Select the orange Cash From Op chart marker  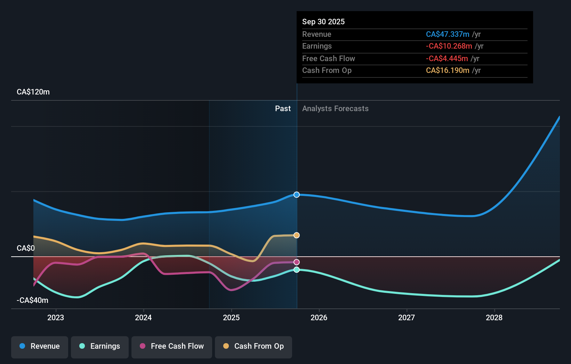click(x=296, y=235)
